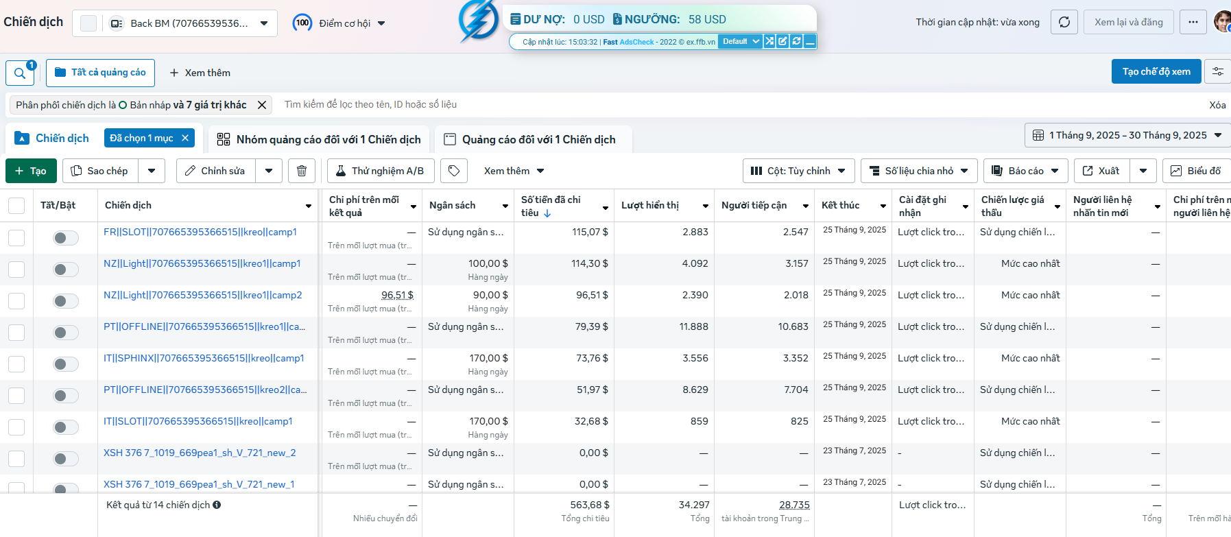Open campaign link IT||SLOT||707665395366515||kreo||camp1
The height and width of the screenshot is (537, 1231).
point(198,421)
